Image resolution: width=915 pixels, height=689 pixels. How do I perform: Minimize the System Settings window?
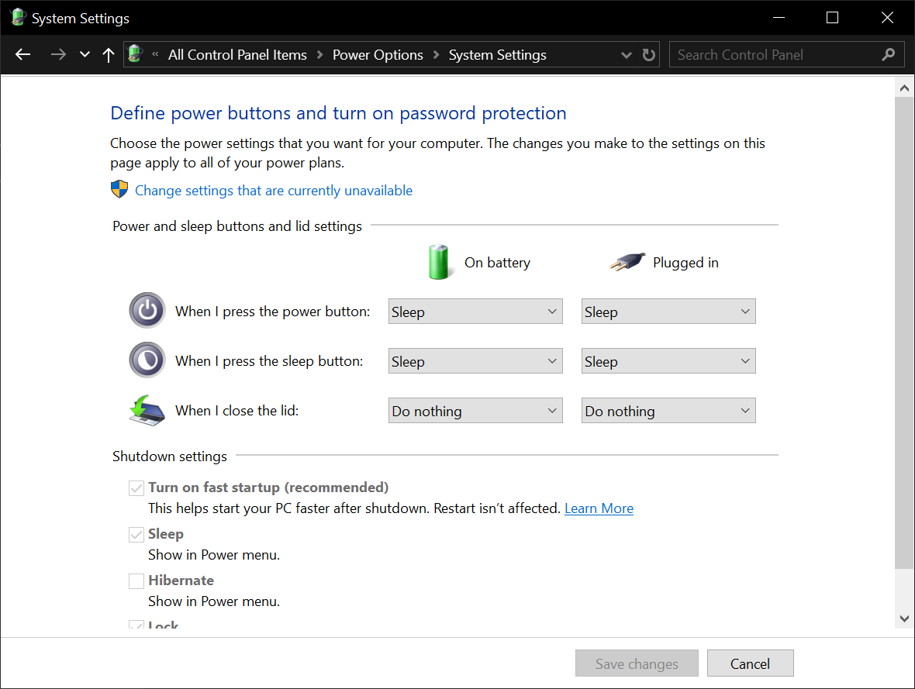779,18
